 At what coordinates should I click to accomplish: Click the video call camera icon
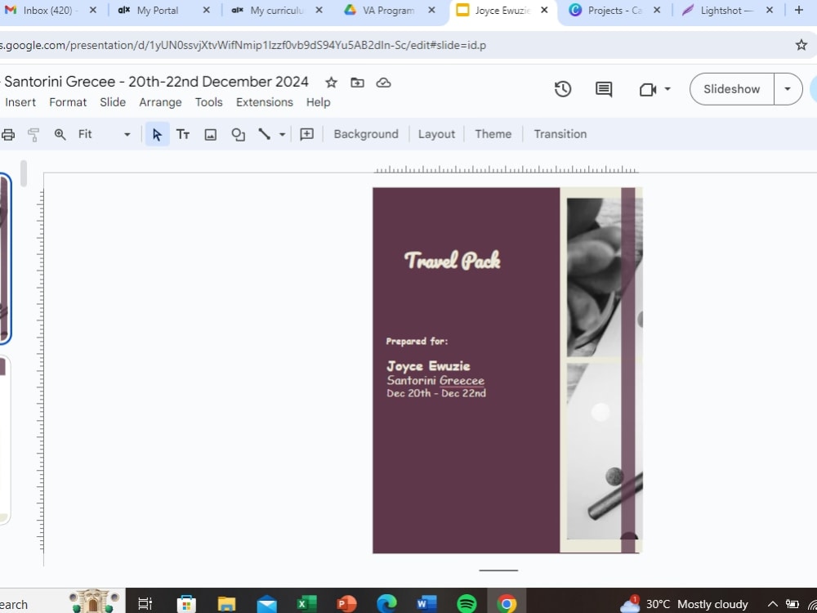coord(647,90)
